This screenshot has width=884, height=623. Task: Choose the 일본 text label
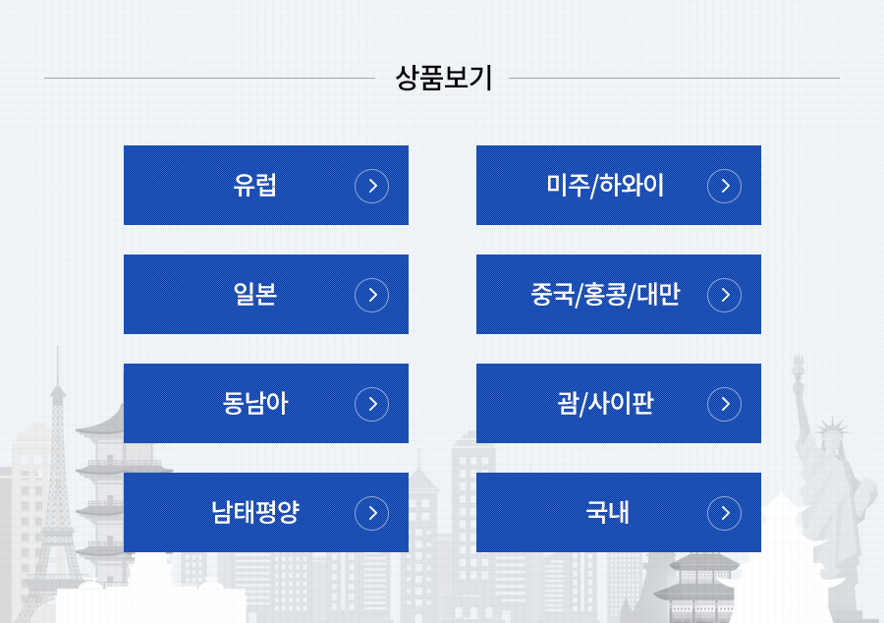(254, 295)
